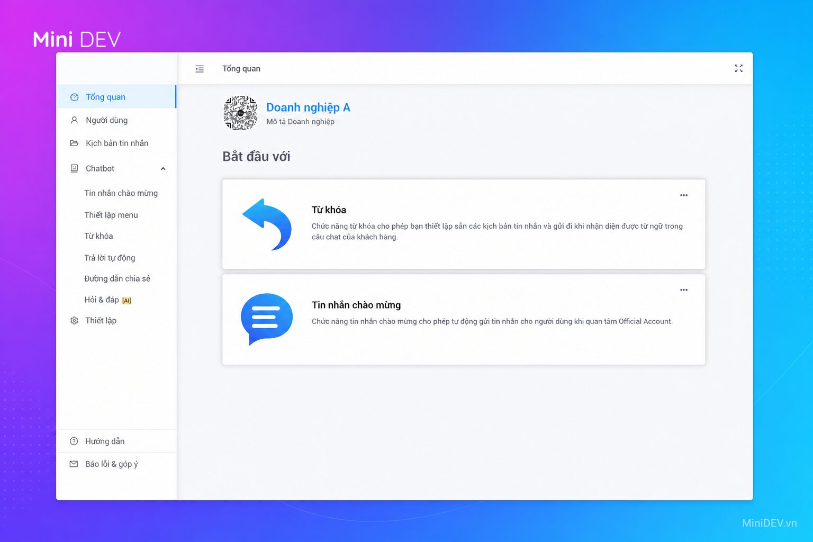Click the Từ khóa card title
The height and width of the screenshot is (542, 813).
click(x=329, y=210)
